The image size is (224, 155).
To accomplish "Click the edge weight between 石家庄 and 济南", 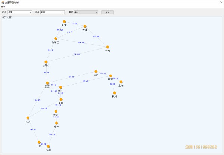I will point(81,42).
